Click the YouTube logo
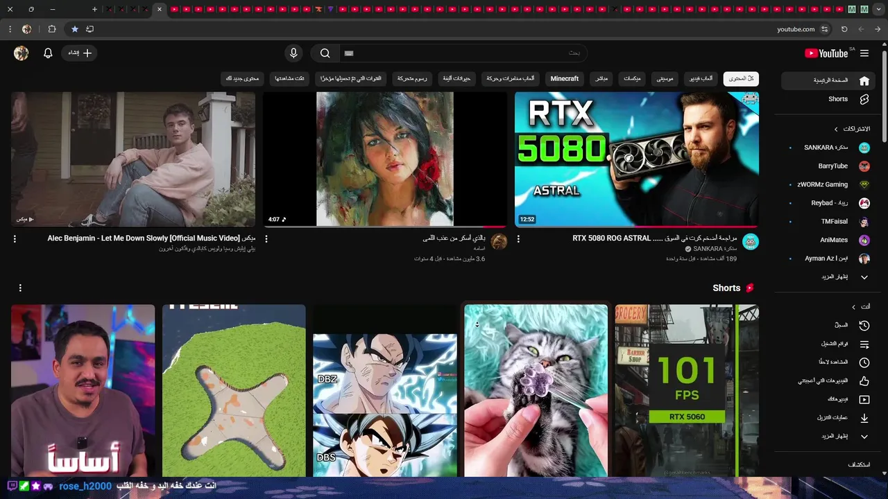Screen dimensions: 888x499 [x=826, y=53]
